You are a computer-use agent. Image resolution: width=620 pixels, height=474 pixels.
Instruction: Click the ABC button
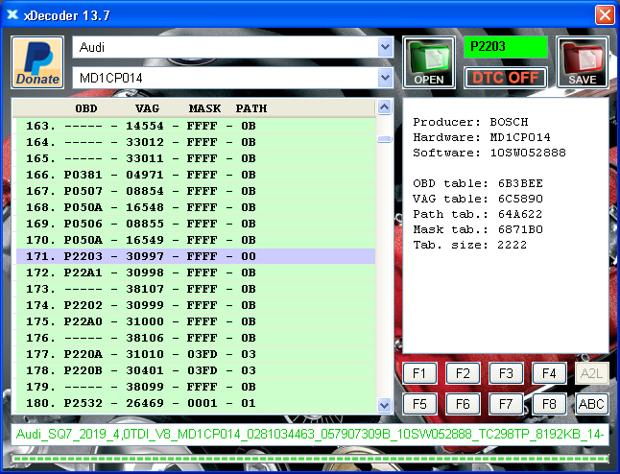(x=592, y=404)
